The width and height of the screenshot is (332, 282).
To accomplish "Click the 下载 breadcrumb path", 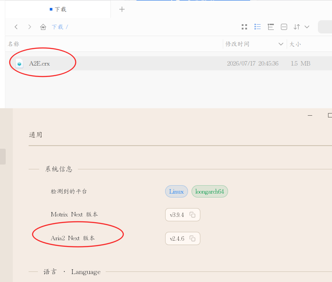I will point(58,27).
